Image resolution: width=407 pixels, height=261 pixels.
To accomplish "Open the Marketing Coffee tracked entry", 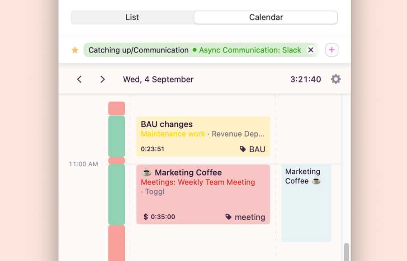I will 203,195.
